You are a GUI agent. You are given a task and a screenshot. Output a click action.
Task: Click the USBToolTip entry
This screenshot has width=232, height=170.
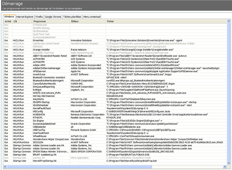(x=115, y=130)
